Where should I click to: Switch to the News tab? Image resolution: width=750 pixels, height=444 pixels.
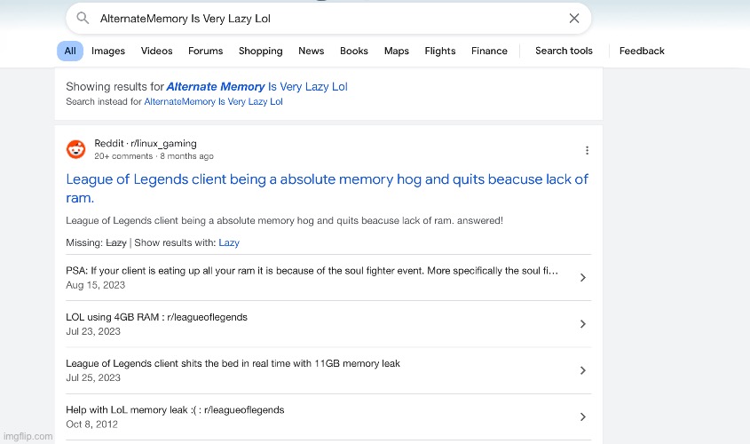click(311, 51)
